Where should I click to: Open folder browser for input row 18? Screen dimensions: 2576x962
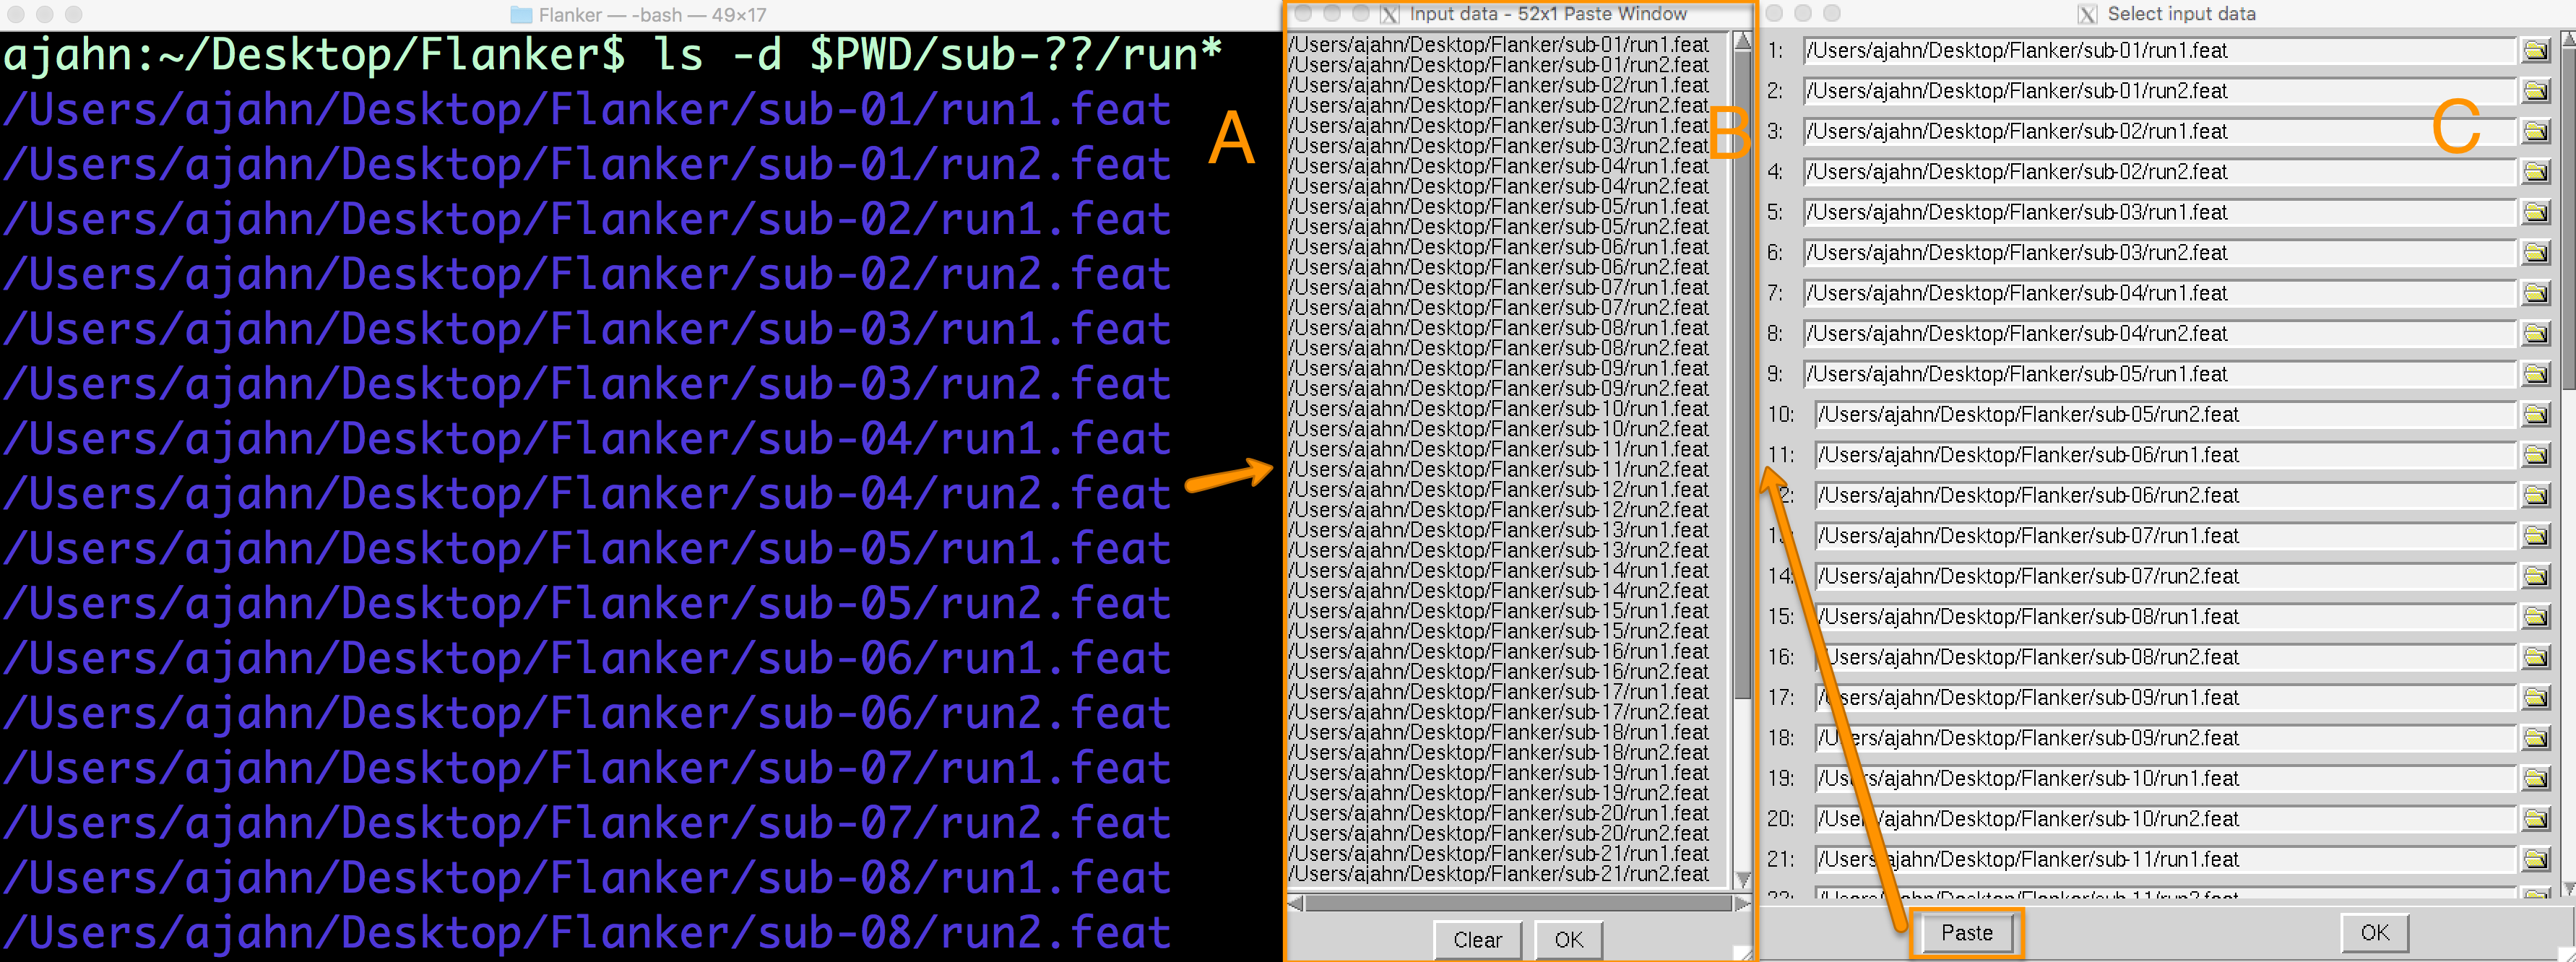[2536, 738]
